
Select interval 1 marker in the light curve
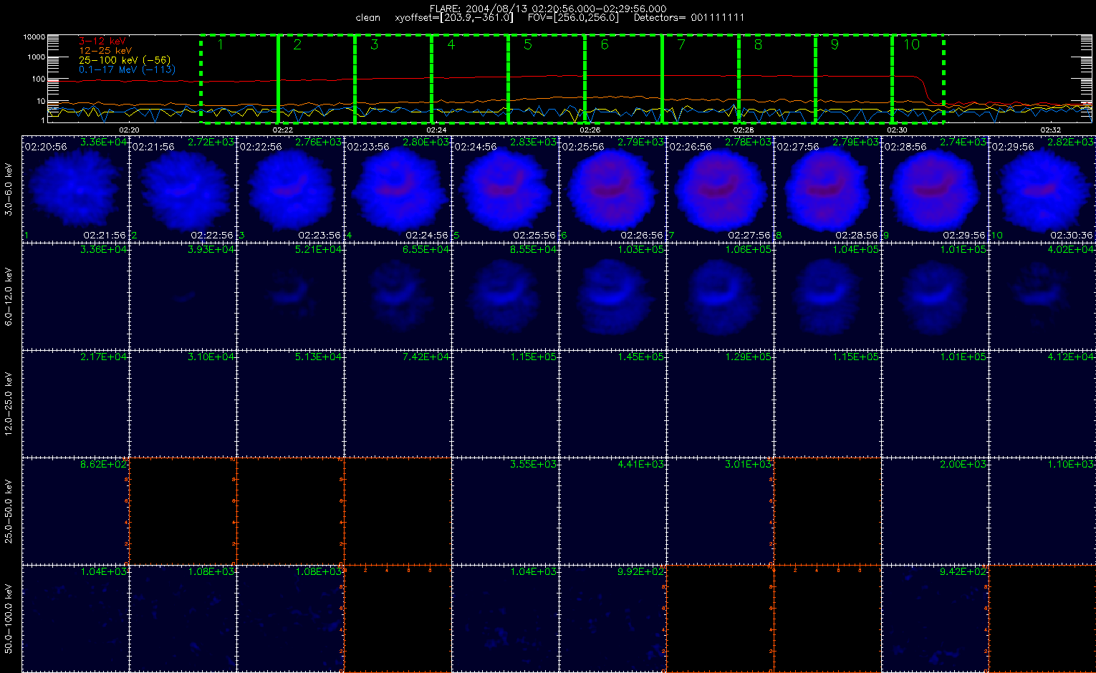[221, 45]
